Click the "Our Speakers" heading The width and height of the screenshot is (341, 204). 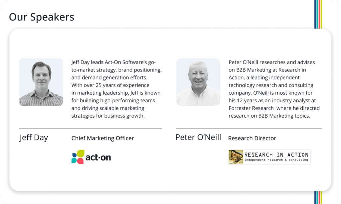coord(42,17)
